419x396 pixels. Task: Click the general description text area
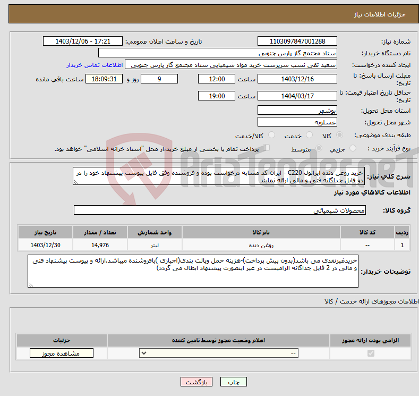pyautogui.click(x=219, y=176)
